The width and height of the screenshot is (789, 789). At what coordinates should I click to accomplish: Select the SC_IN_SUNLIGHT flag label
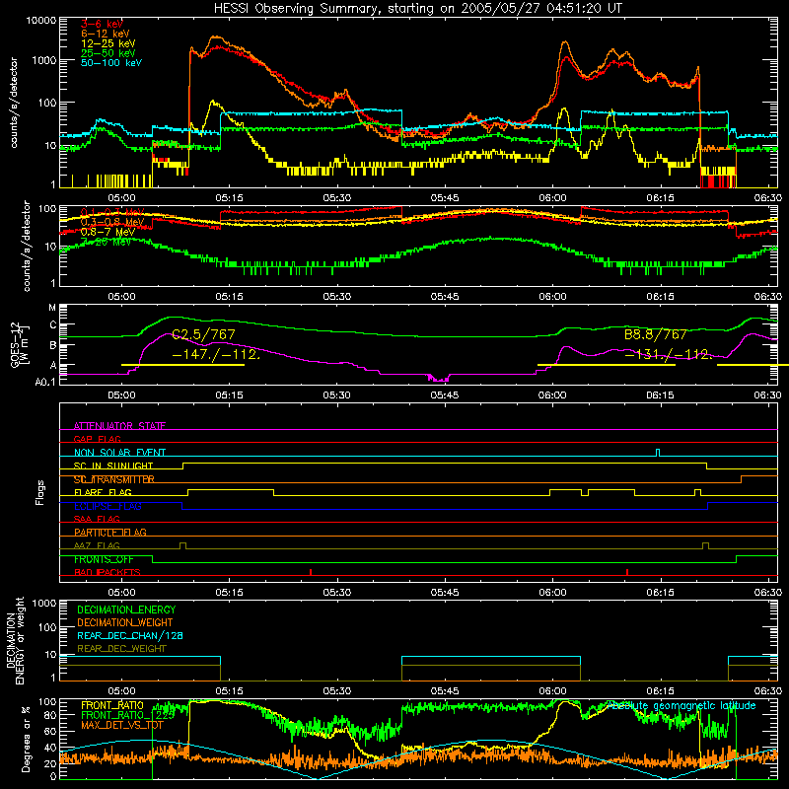coord(113,466)
